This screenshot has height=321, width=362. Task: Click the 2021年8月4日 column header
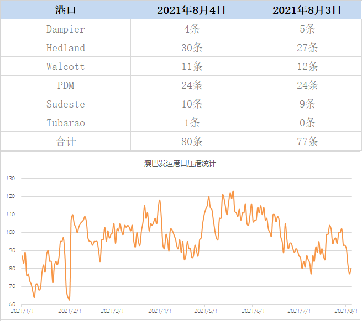point(191,10)
